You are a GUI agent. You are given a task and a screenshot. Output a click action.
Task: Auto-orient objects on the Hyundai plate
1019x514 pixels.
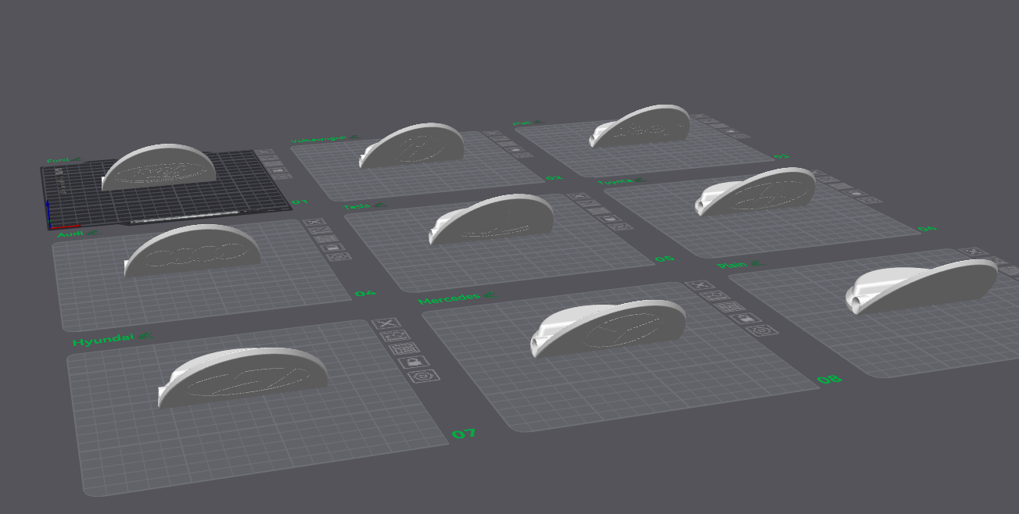point(394,336)
